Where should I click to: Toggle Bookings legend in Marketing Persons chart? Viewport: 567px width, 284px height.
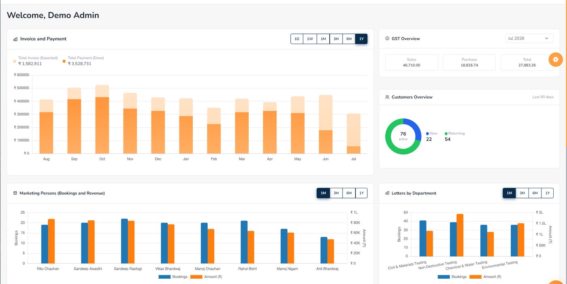click(x=173, y=277)
